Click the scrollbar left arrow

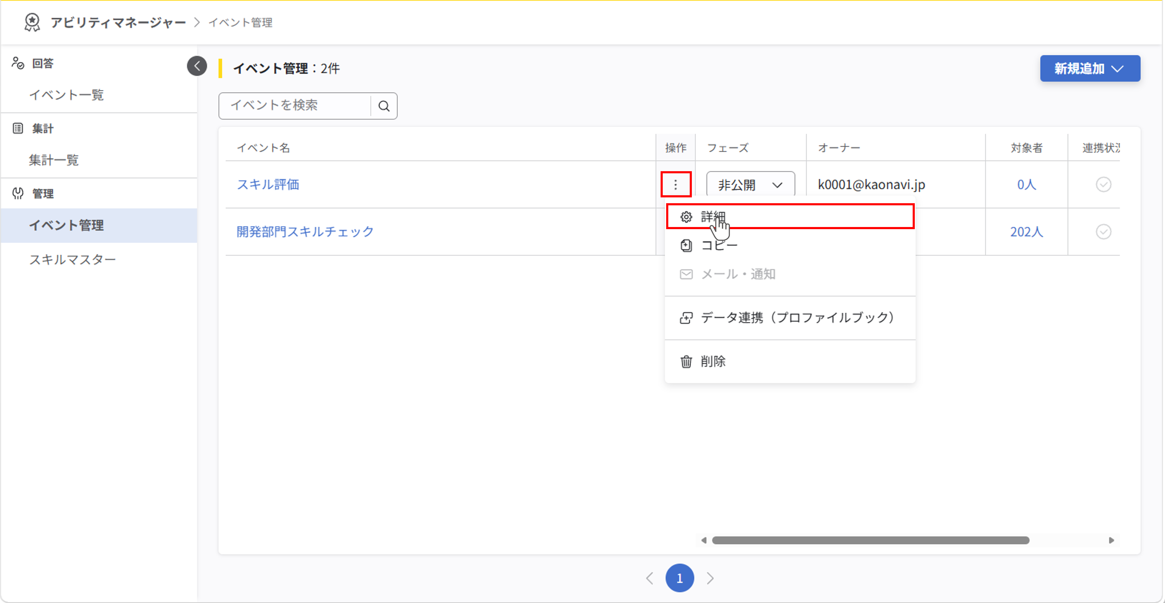704,540
